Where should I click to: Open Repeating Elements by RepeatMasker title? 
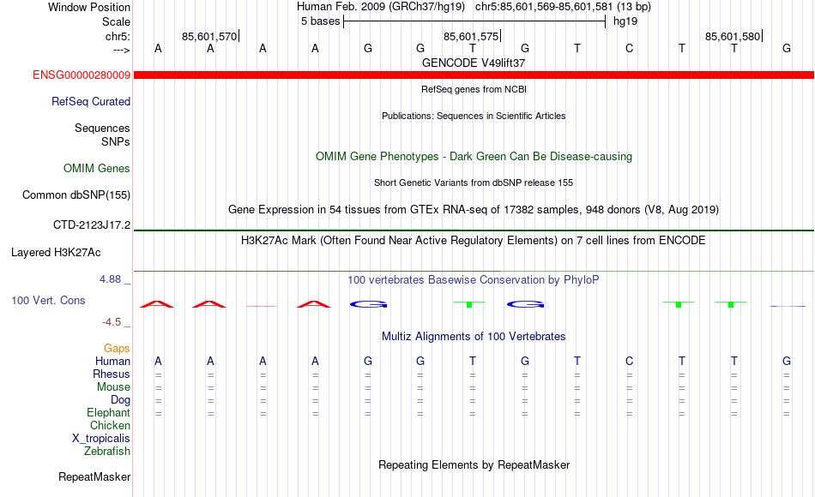click(x=474, y=464)
